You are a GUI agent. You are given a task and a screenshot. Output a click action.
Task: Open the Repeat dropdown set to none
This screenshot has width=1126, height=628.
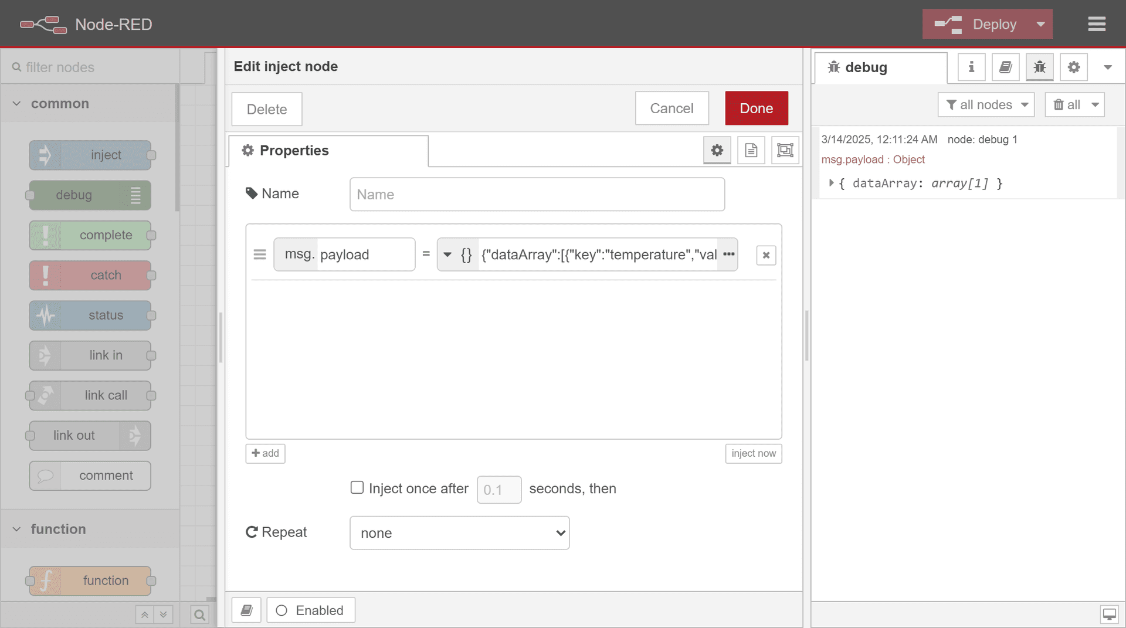(x=459, y=533)
